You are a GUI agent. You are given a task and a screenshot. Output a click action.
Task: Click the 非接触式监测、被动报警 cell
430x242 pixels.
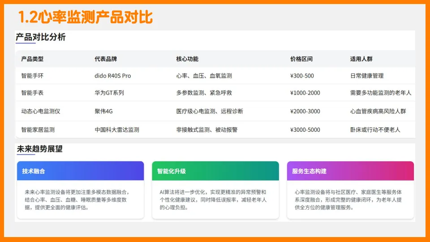click(x=207, y=130)
